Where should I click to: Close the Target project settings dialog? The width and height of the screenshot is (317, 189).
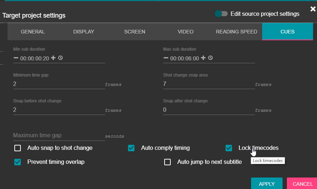(313, 9)
